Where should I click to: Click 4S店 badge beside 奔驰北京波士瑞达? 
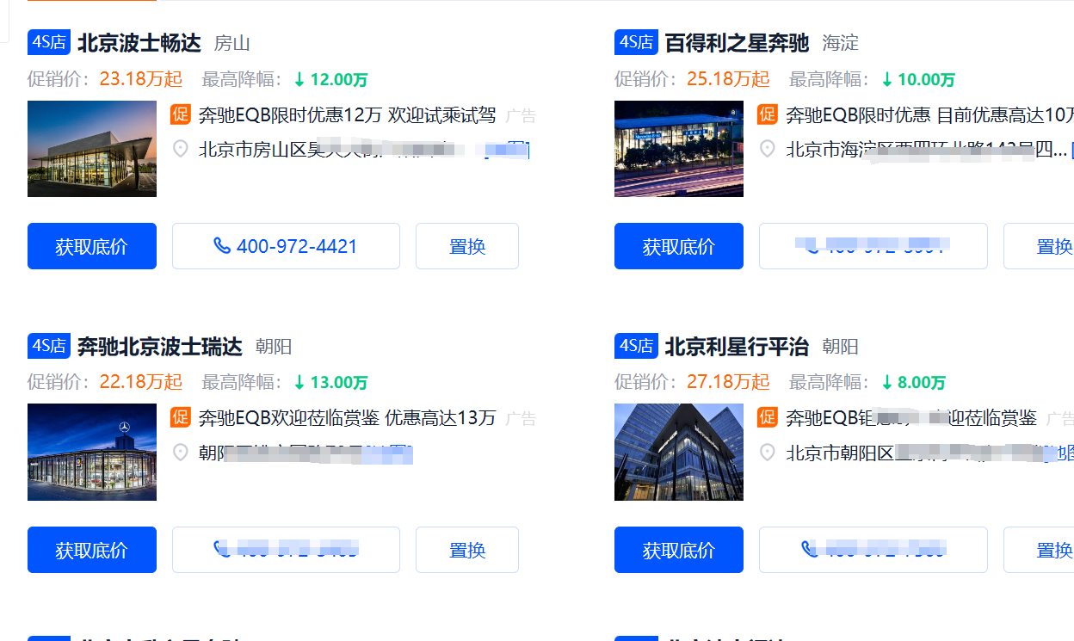pos(49,346)
